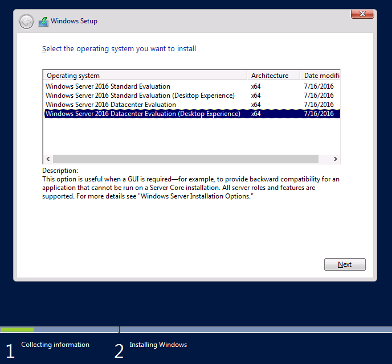Click the date of Datacenter Evaluation row
Screen dimensions: 392x364
coord(318,105)
